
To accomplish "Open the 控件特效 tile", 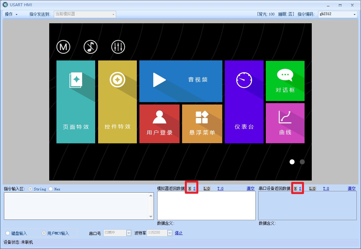I will click(x=117, y=102).
